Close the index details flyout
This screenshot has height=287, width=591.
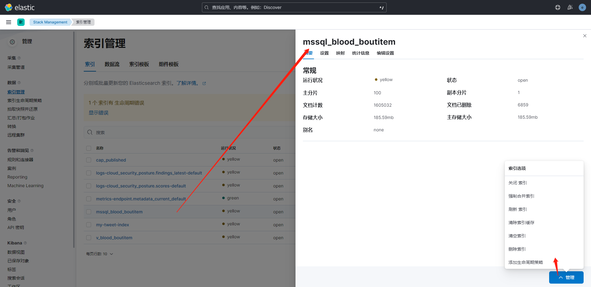(x=585, y=36)
